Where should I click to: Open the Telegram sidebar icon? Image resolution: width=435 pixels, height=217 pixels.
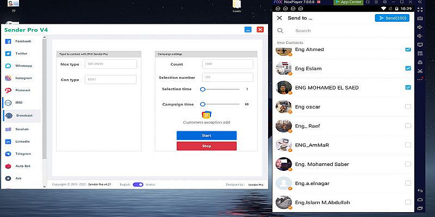tap(8, 154)
